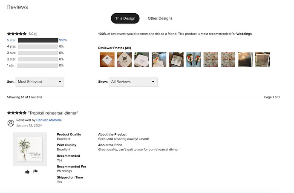Screen dimensions: 294x193
Task: Expand the Most Relevant sort combo box
Action: [x=40, y=82]
